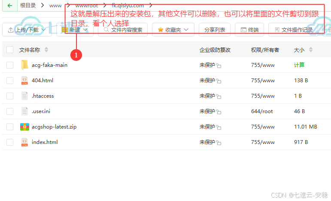The height and width of the screenshot is (201, 331).
Task: Click lock icon in acgshop-latest.zip row
Action: click(219, 127)
